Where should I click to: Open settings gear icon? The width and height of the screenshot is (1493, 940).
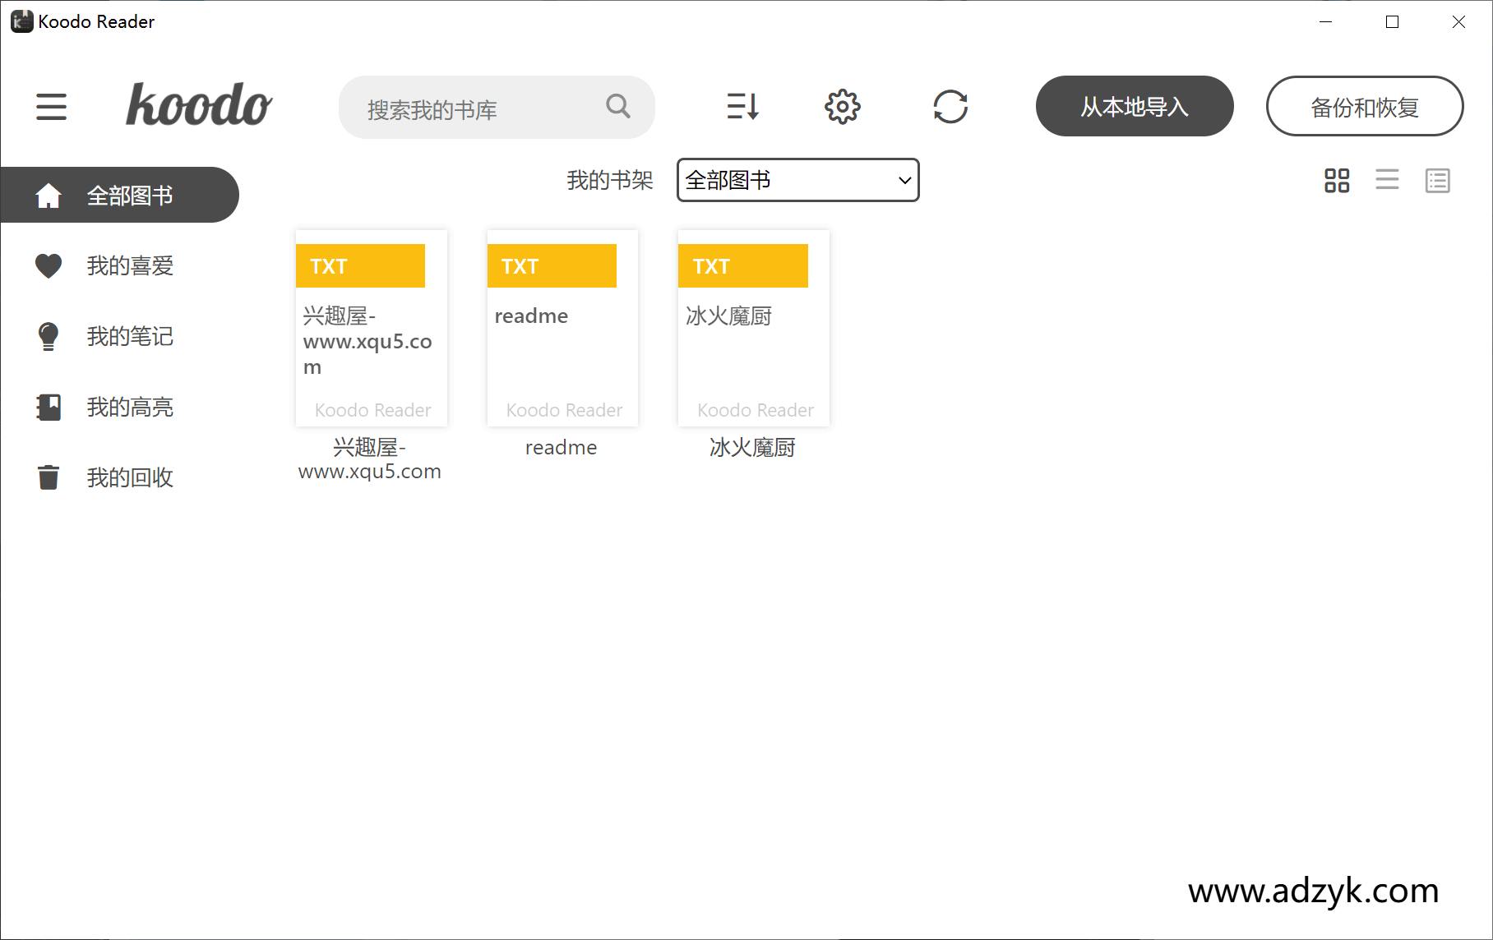[x=842, y=107]
